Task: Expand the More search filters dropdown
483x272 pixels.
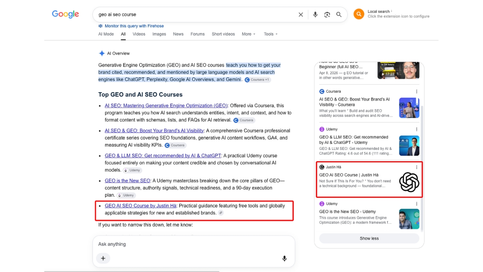Action: (x=248, y=34)
